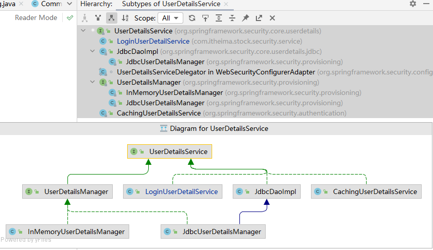The image size is (433, 250).
Task: Refresh the hierarchy tree
Action: coord(192,18)
